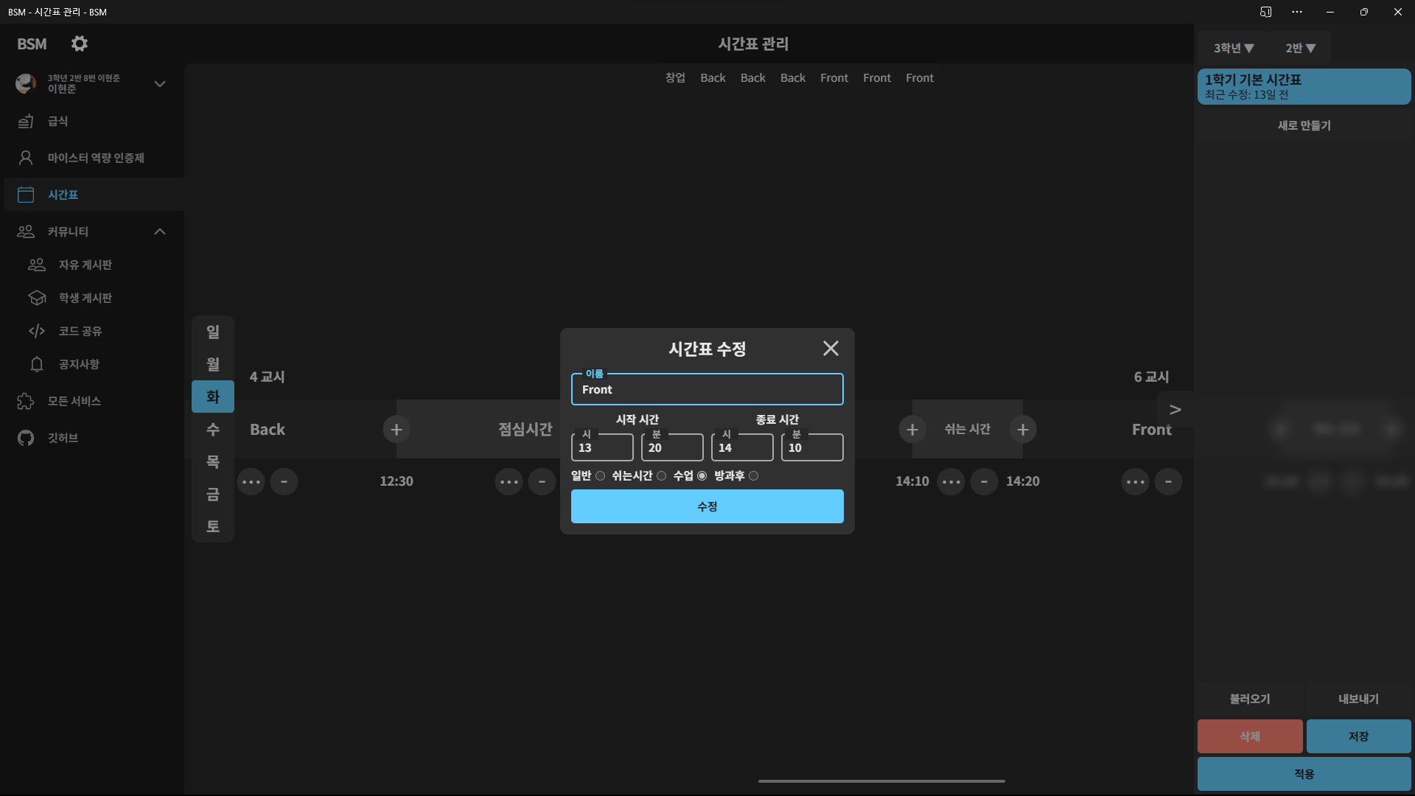Open 공지사항 bell icon
1415x796 pixels.
pos(37,364)
